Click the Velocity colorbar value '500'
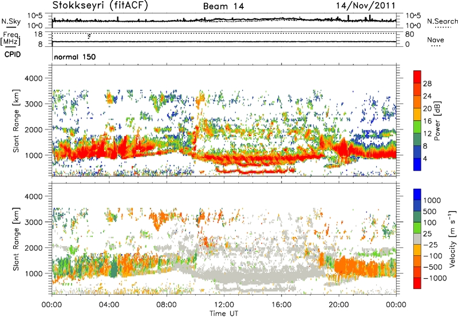Image resolution: width=458 pixels, height=317 pixels. click(431, 212)
